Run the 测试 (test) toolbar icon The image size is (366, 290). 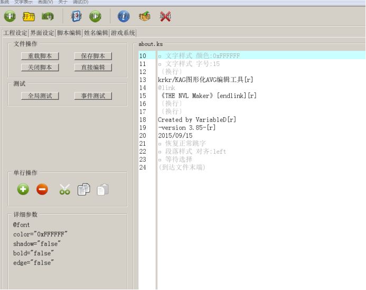coord(95,16)
